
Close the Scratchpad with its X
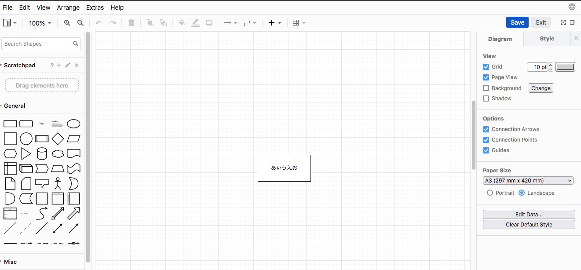(77, 65)
